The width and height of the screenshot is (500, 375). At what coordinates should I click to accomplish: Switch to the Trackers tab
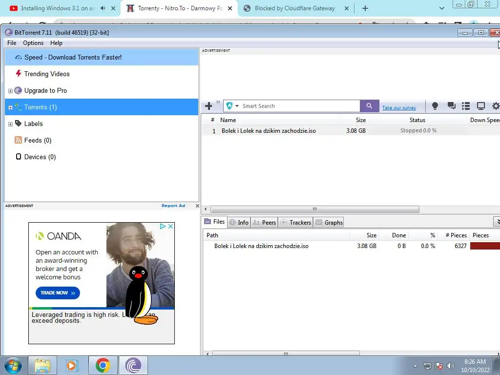(295, 223)
